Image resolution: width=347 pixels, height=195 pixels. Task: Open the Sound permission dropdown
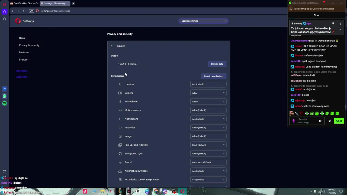tap(208, 162)
